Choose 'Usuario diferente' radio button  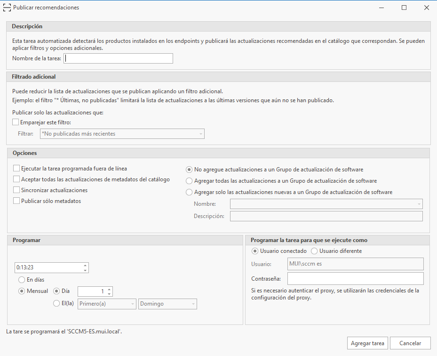315,251
